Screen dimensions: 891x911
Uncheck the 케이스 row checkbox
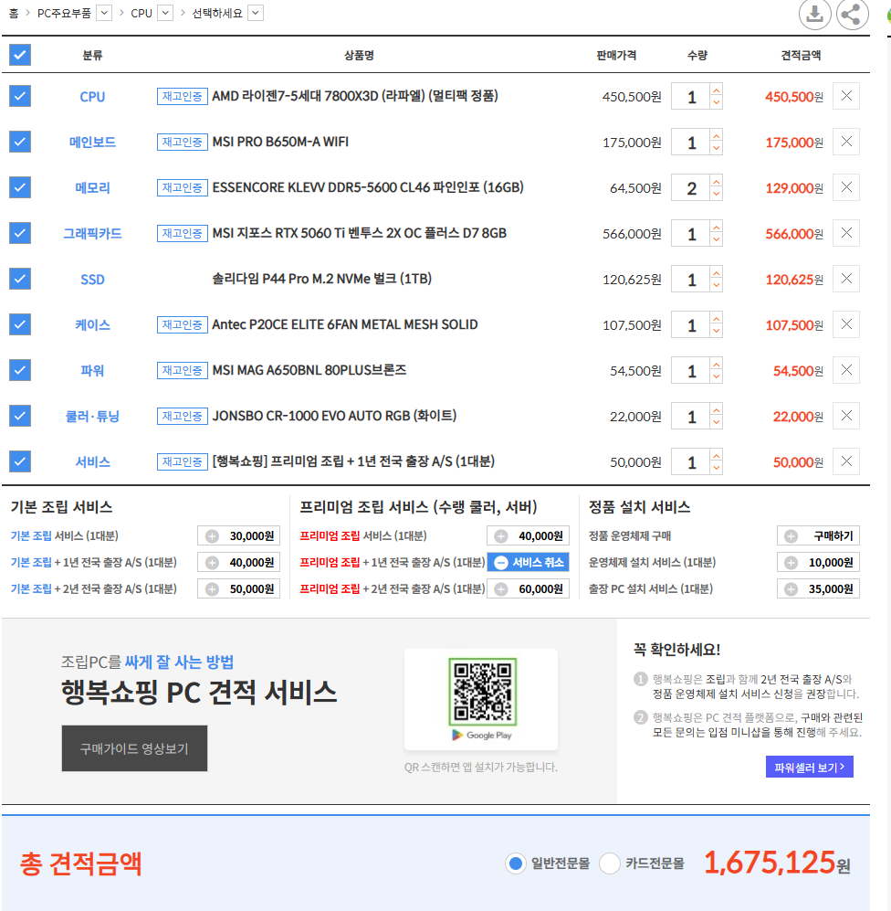click(20, 324)
